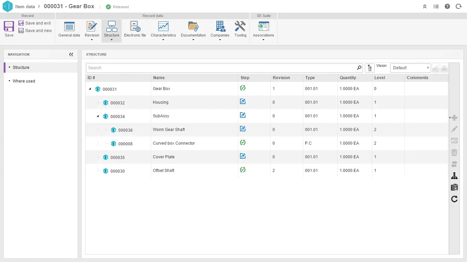Select Where used in navigation
The height and width of the screenshot is (262, 467).
click(24, 81)
